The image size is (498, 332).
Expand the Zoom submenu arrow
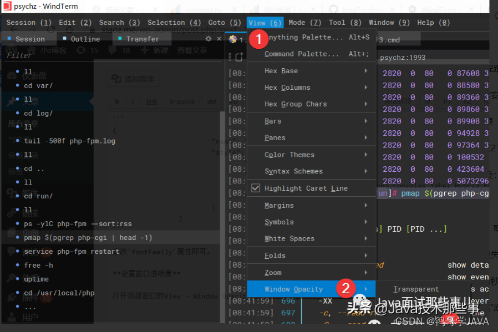[366, 272]
